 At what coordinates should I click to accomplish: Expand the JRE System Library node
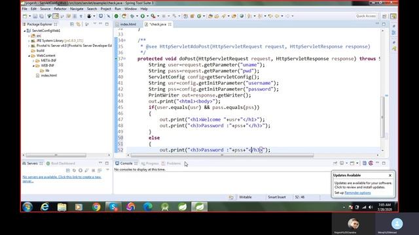29,40
